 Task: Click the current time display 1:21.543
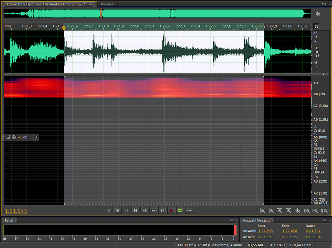(16, 211)
